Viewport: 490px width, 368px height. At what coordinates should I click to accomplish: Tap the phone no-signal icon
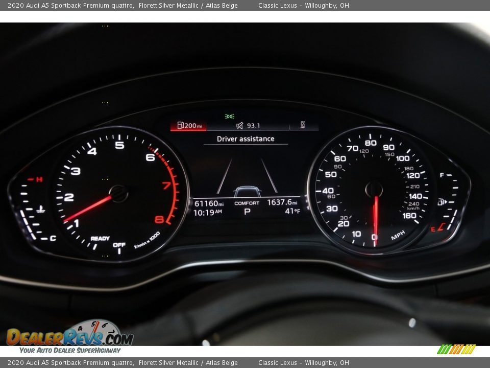pyautogui.click(x=303, y=125)
